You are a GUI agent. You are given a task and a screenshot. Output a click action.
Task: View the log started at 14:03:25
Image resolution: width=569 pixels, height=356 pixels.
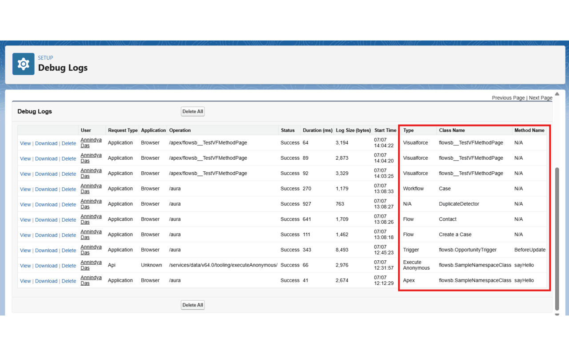(25, 174)
